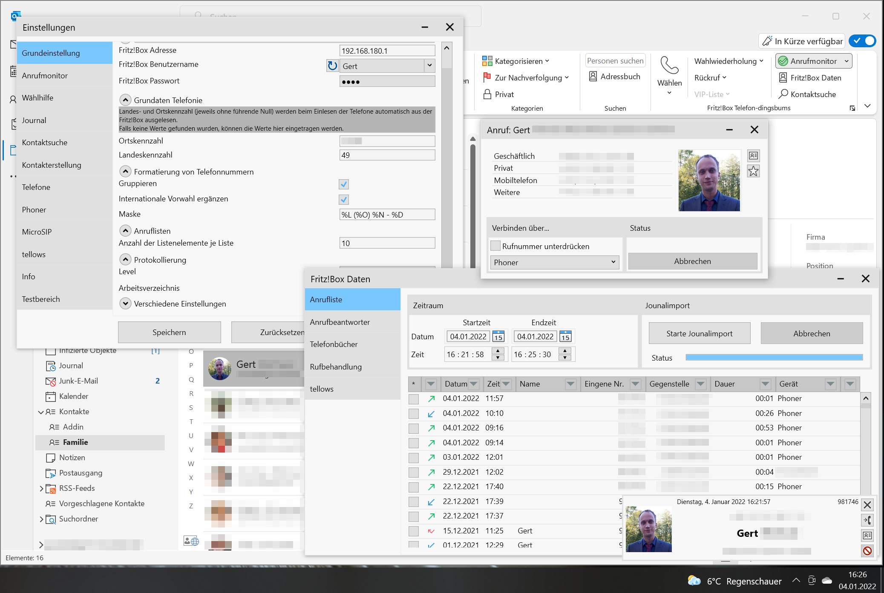Viewport: 884px width, 593px height.
Task: Click the Speichern button
Action: (x=169, y=332)
